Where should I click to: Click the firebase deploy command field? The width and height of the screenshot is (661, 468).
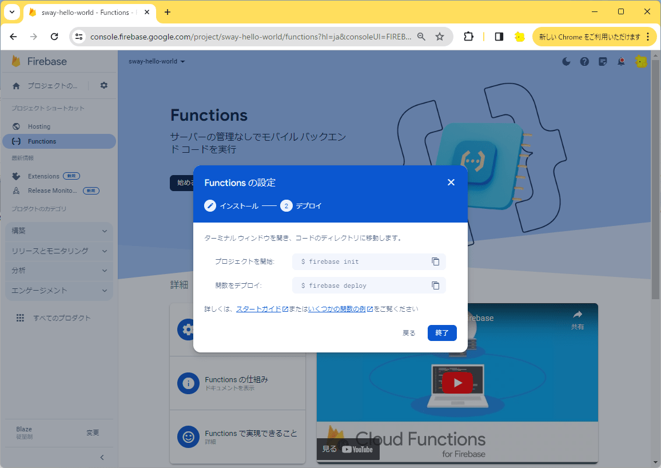pyautogui.click(x=369, y=285)
